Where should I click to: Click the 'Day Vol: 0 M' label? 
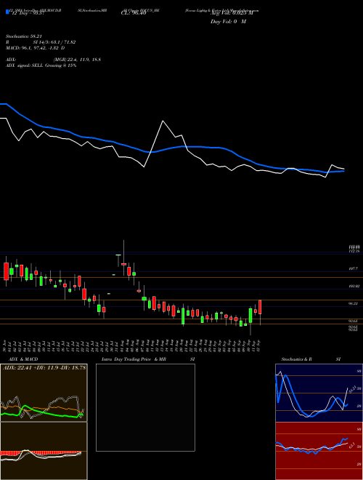(228, 22)
